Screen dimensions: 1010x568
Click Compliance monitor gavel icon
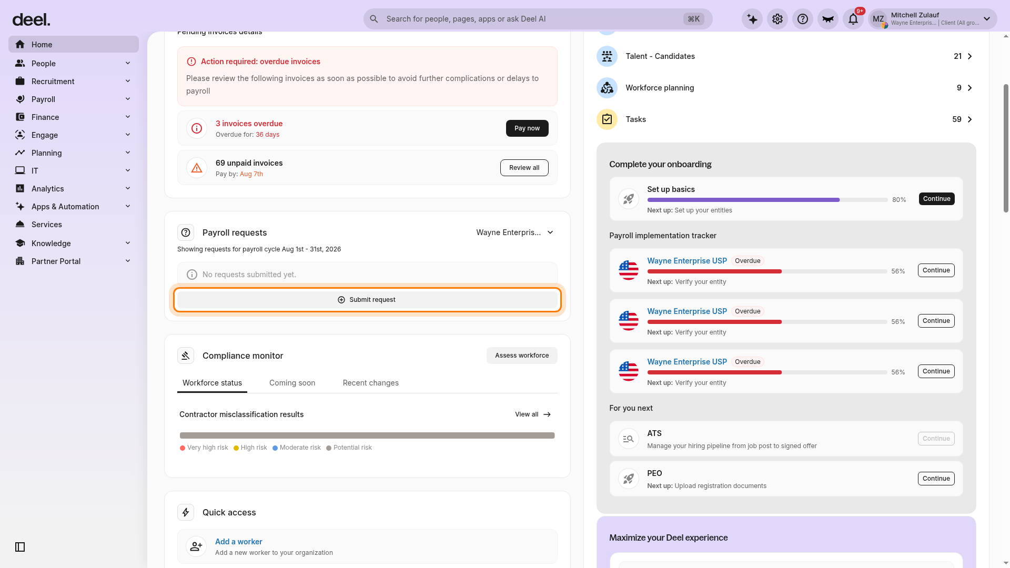(x=186, y=356)
